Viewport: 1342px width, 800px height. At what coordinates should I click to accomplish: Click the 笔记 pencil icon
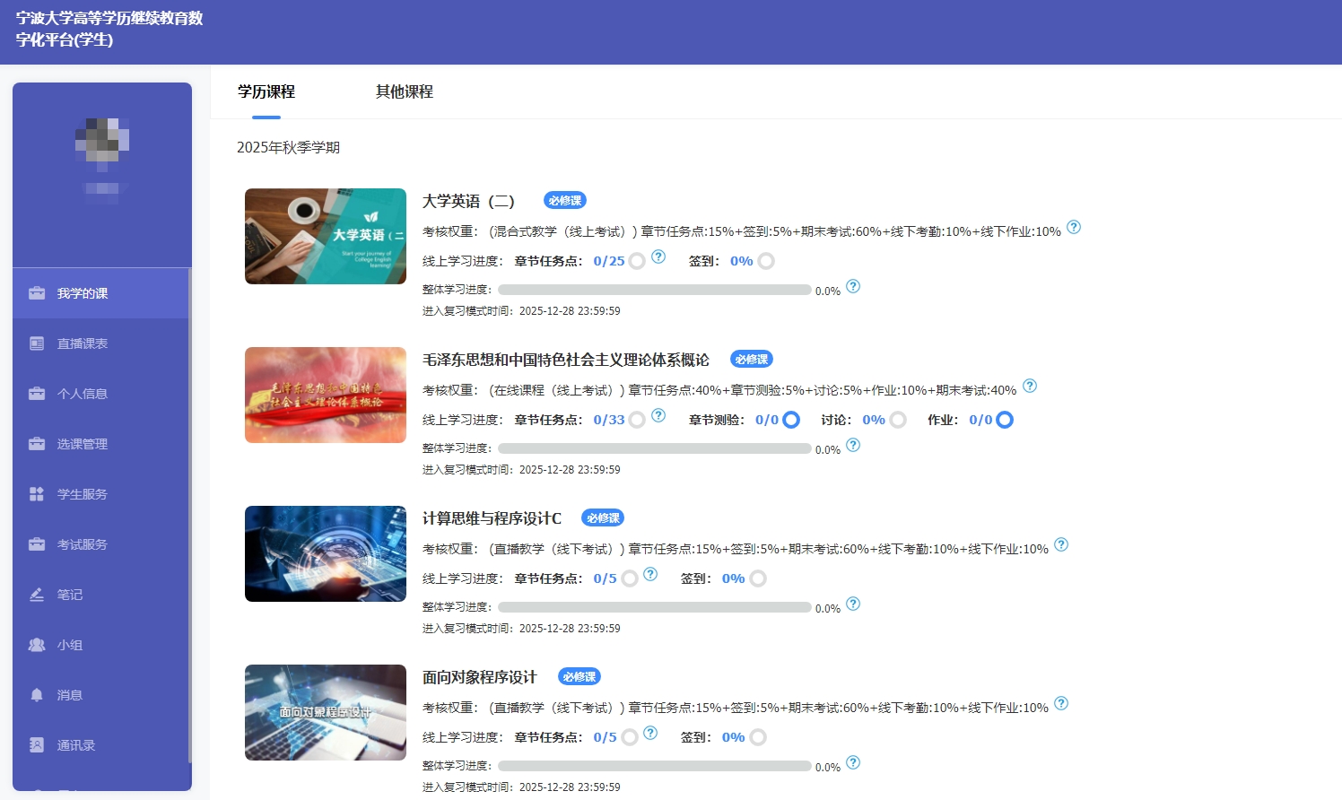tap(37, 595)
